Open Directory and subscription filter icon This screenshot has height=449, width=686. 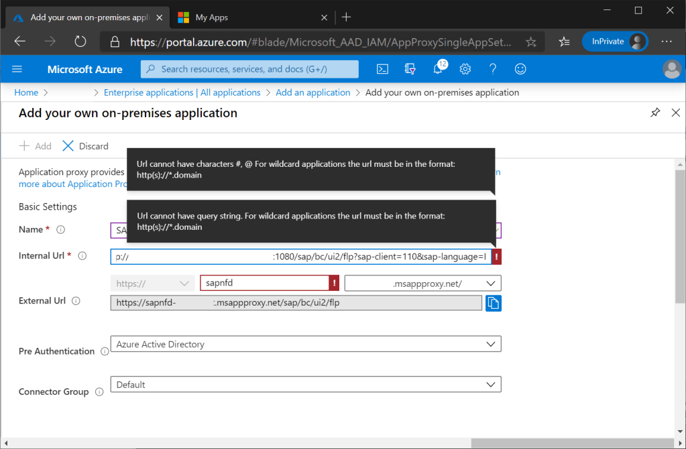click(410, 69)
